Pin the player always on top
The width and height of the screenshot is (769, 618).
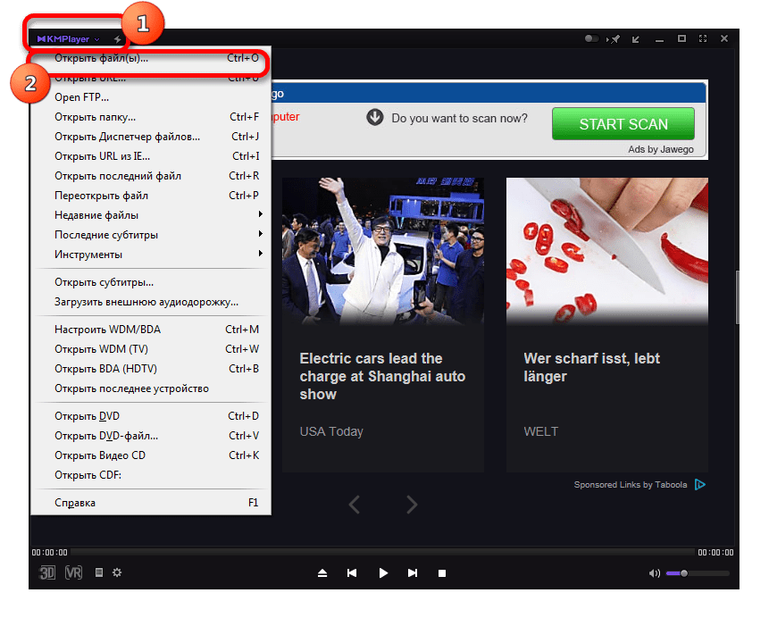614,38
